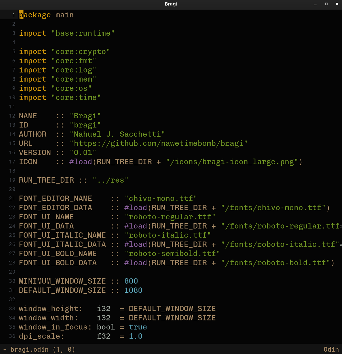Screen dimensions: 342x354
Task: Click the line overflow marker on line 26
Action: point(341,245)
